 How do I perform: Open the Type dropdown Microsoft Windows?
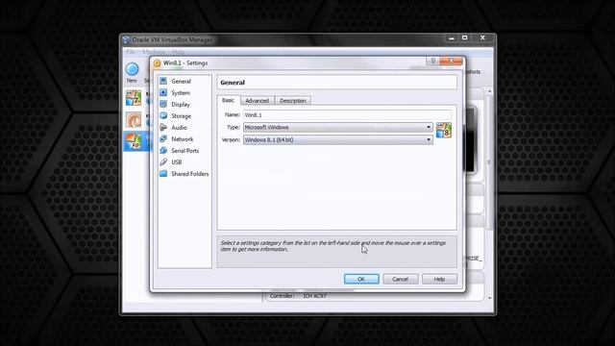click(338, 127)
